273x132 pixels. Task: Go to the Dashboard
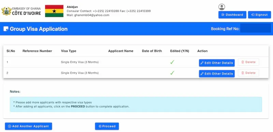232,15
